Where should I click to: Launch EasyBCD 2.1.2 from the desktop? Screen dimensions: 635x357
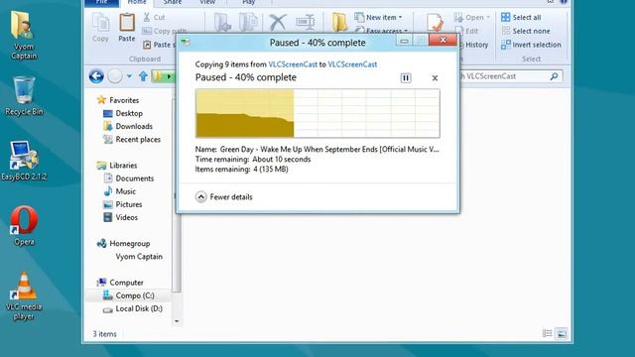click(x=24, y=161)
